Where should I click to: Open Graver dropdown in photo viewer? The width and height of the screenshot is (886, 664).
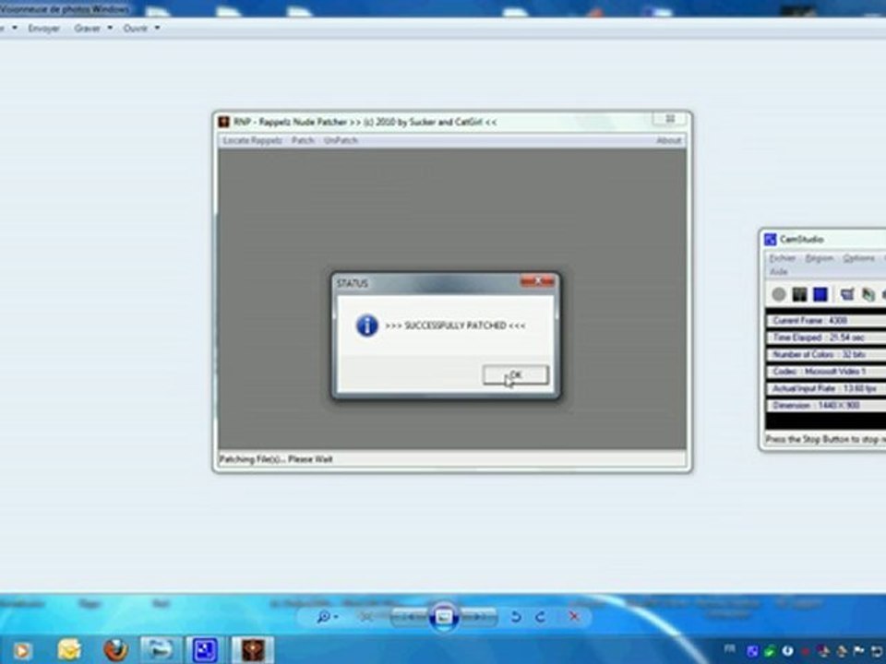(92, 28)
